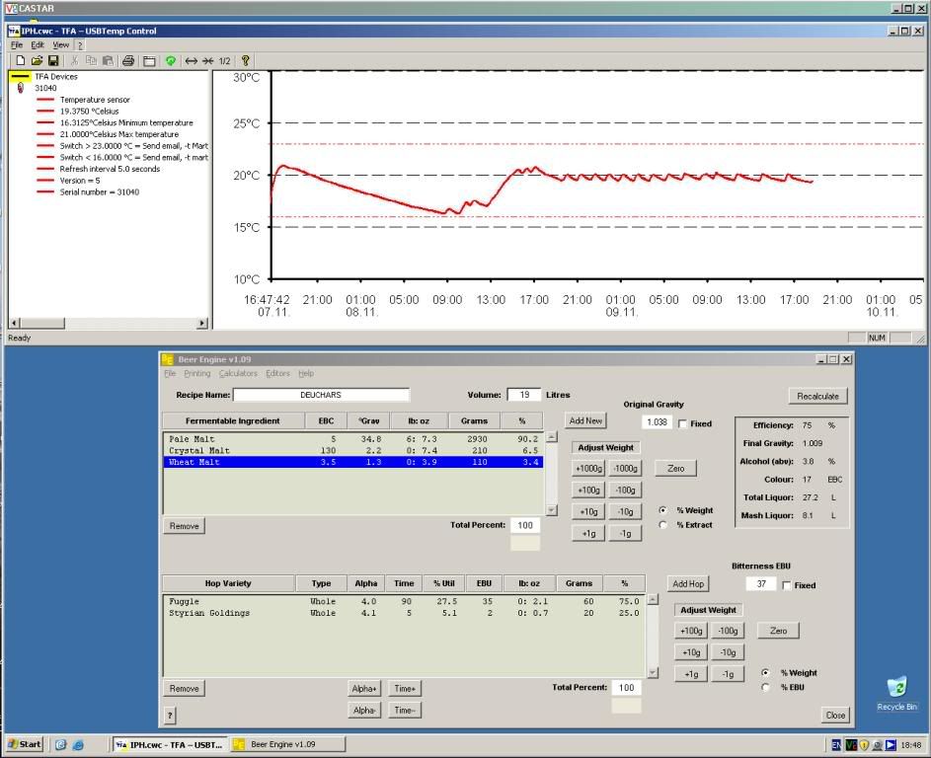
Task: Click the EN language indicator in system tray
Action: (x=836, y=744)
